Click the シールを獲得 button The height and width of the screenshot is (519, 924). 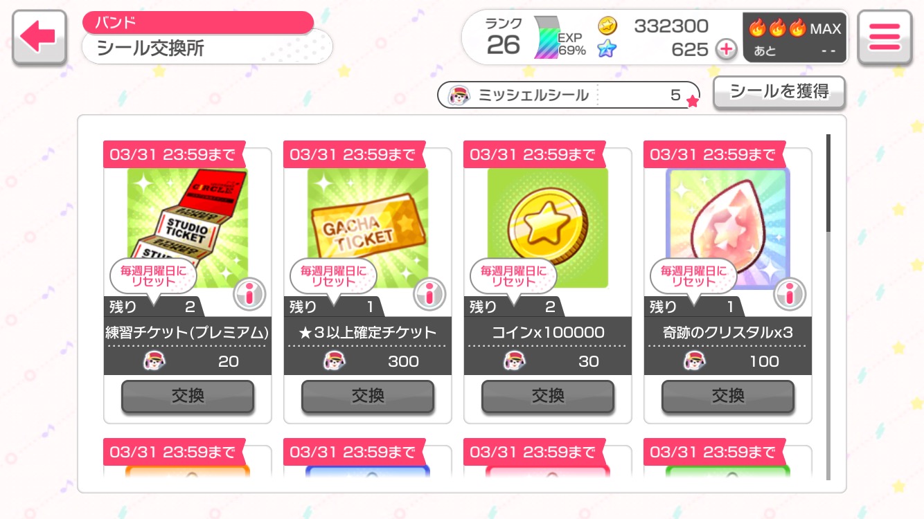point(779,92)
